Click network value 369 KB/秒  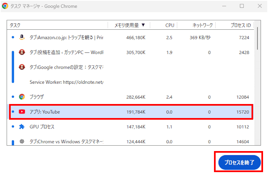coord(200,38)
